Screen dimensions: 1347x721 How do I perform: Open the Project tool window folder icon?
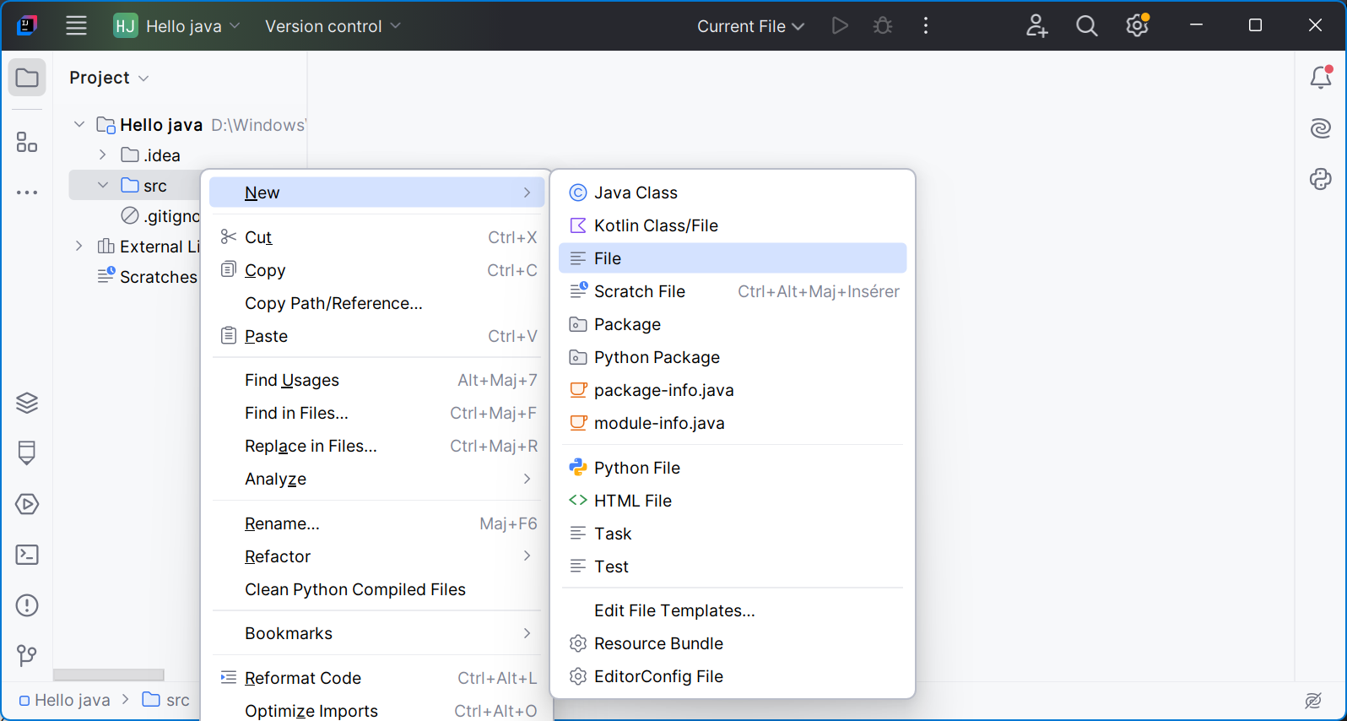[27, 78]
